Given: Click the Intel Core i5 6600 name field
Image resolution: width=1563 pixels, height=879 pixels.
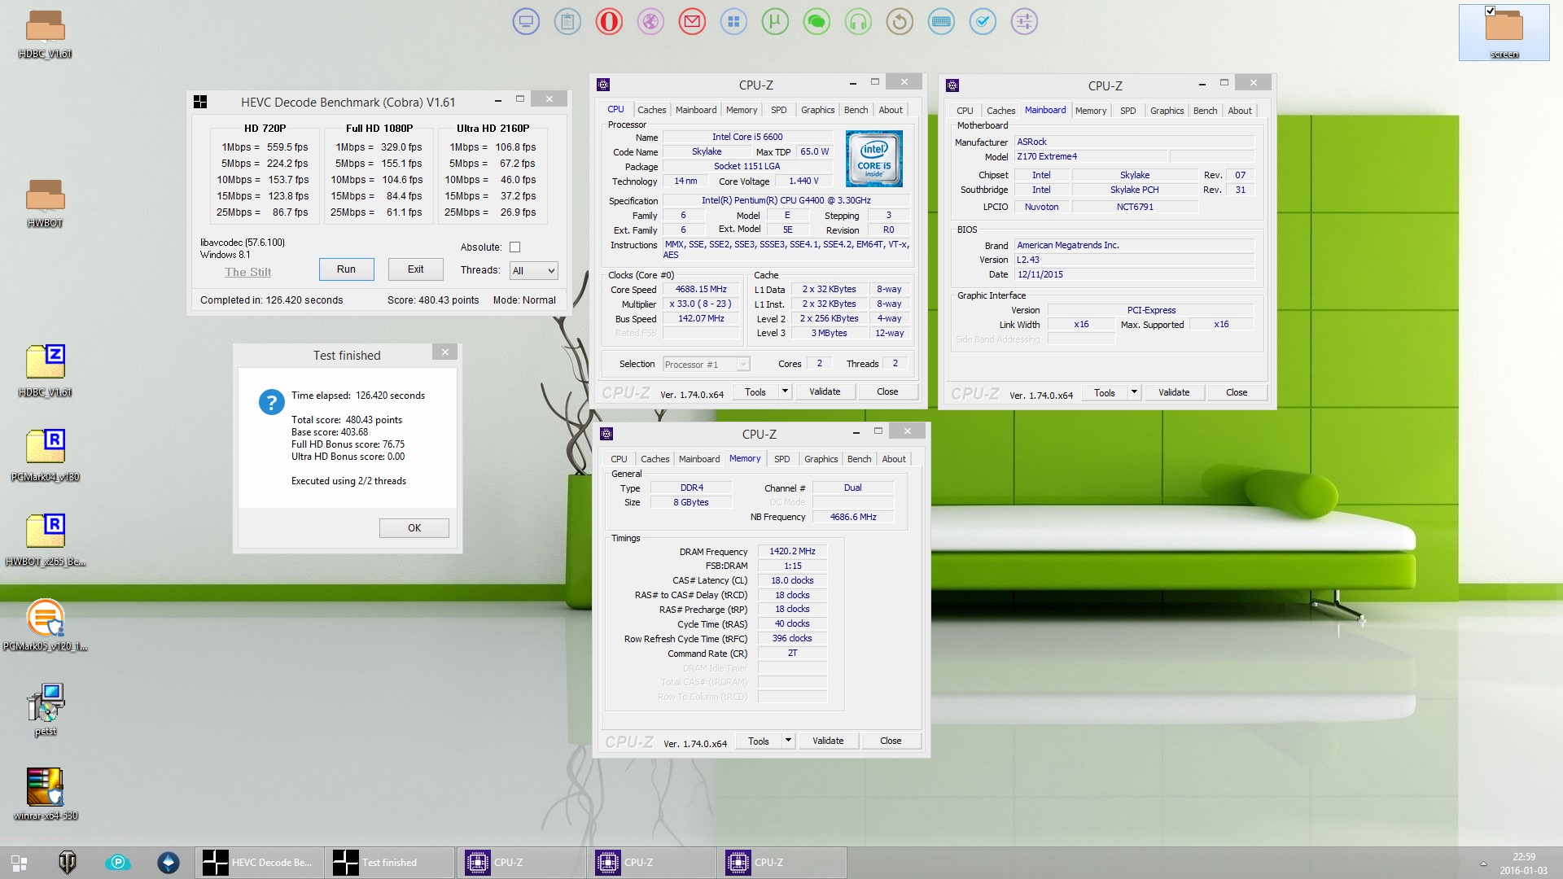Looking at the screenshot, I should (x=747, y=137).
